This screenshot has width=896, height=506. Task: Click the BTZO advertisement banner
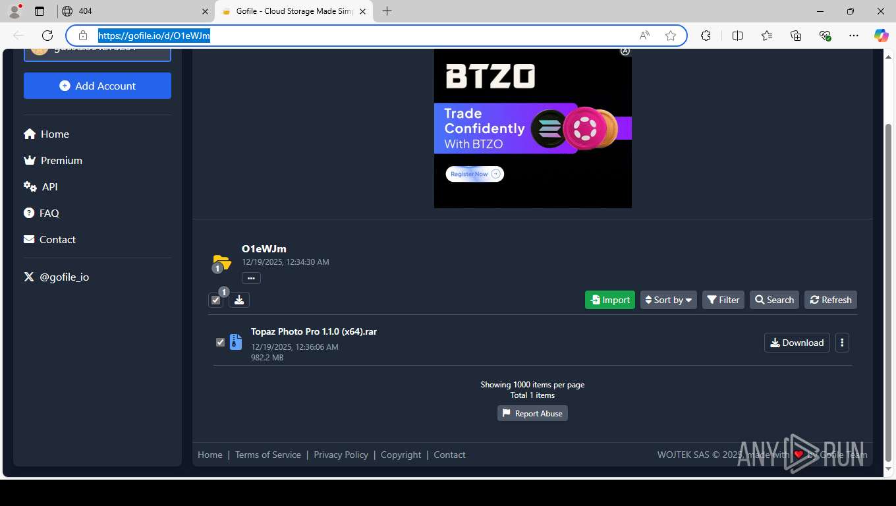coord(532,128)
